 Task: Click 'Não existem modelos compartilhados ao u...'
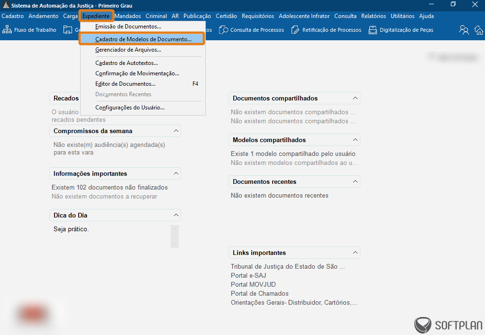coord(294,163)
